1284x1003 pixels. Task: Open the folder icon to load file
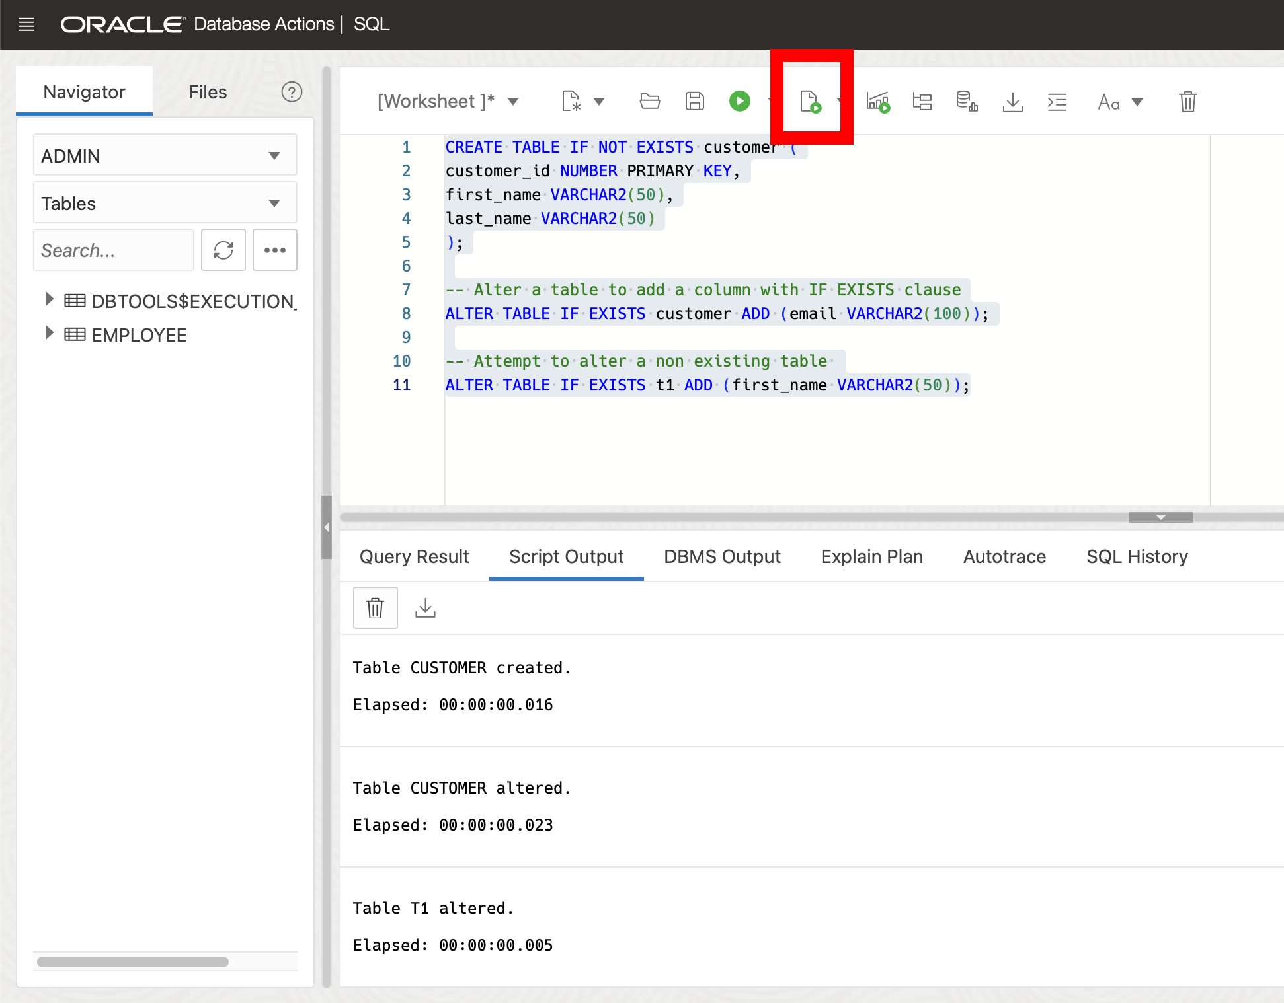[x=649, y=101]
